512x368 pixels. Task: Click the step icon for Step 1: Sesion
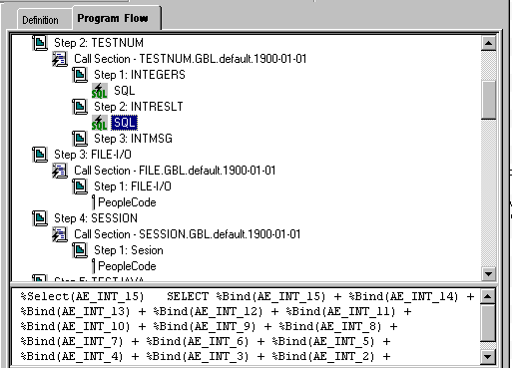(80, 250)
